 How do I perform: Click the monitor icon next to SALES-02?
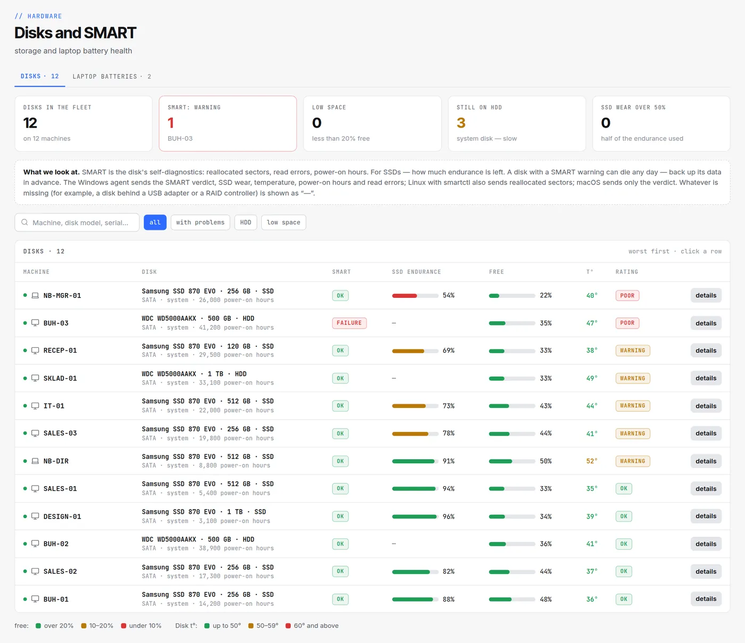[x=35, y=571]
